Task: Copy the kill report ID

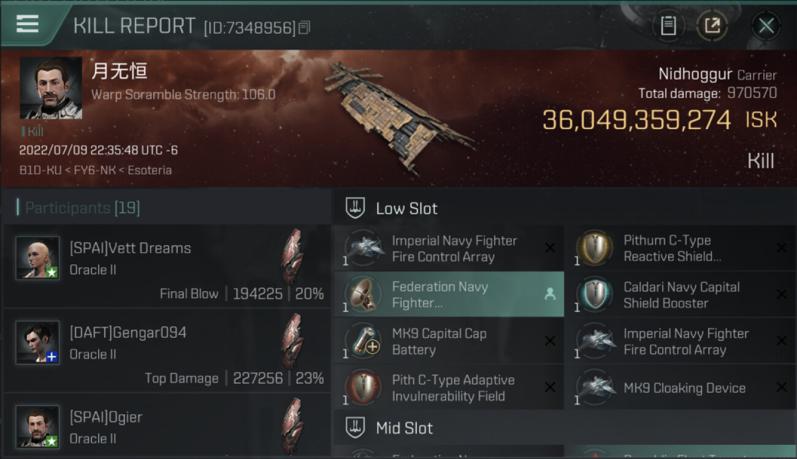Action: click(305, 28)
